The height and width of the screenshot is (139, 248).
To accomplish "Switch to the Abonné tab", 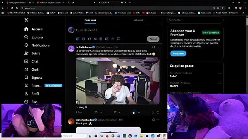I will (x=139, y=20).
